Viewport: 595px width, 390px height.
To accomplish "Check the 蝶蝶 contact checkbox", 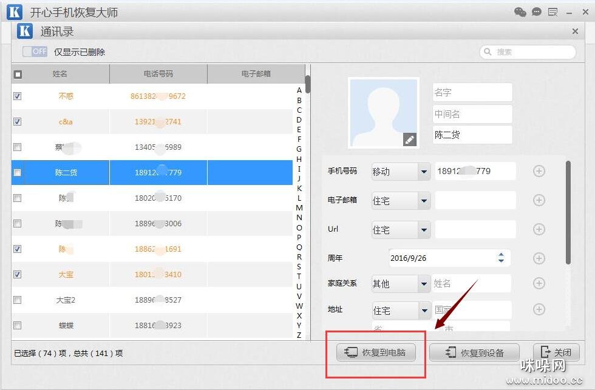I will point(18,325).
